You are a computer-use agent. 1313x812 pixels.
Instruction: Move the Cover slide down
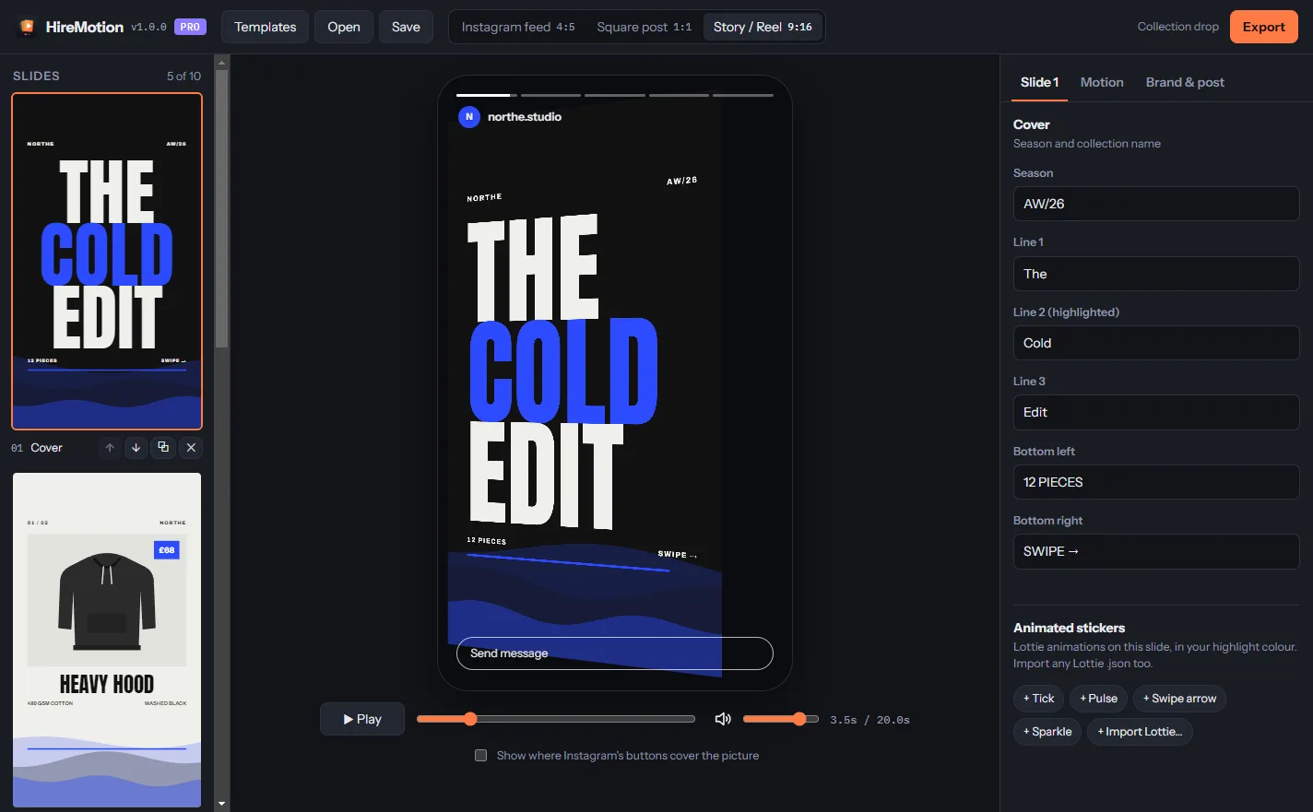click(x=136, y=448)
